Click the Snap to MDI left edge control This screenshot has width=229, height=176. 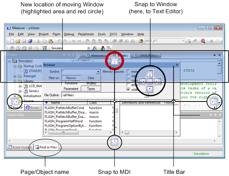[x=15, y=101]
